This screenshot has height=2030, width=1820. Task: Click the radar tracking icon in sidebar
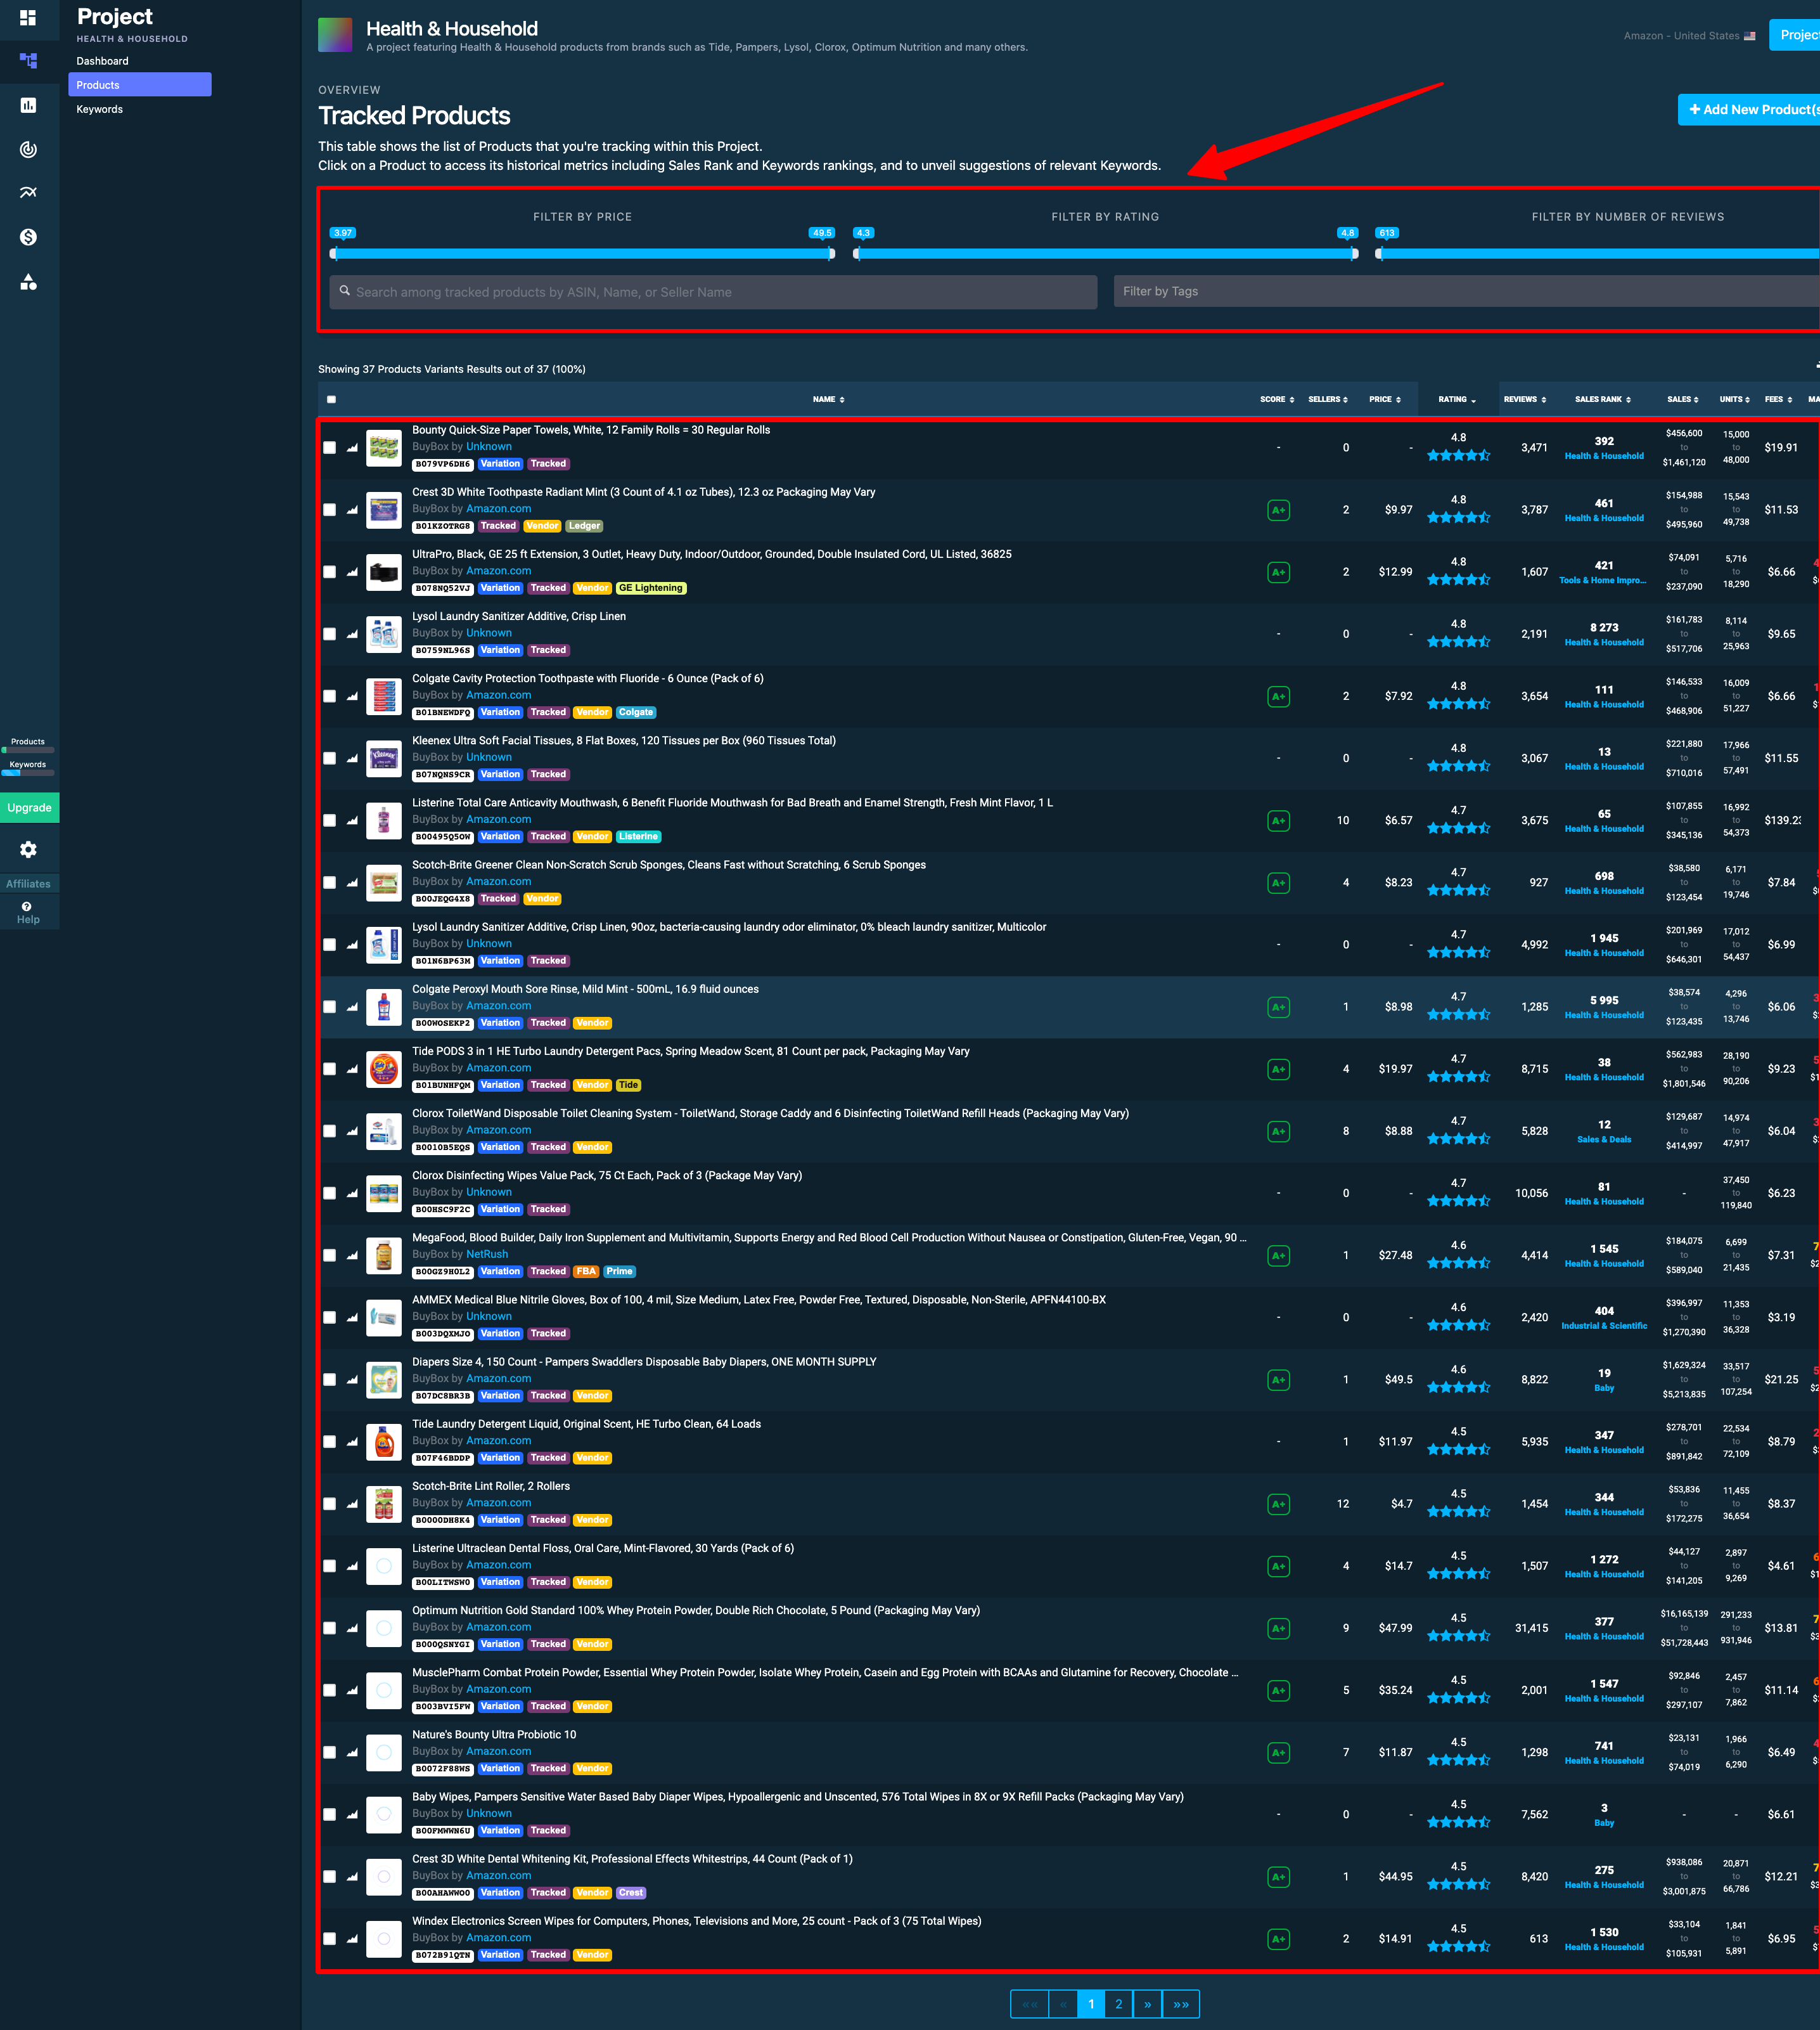tap(28, 149)
